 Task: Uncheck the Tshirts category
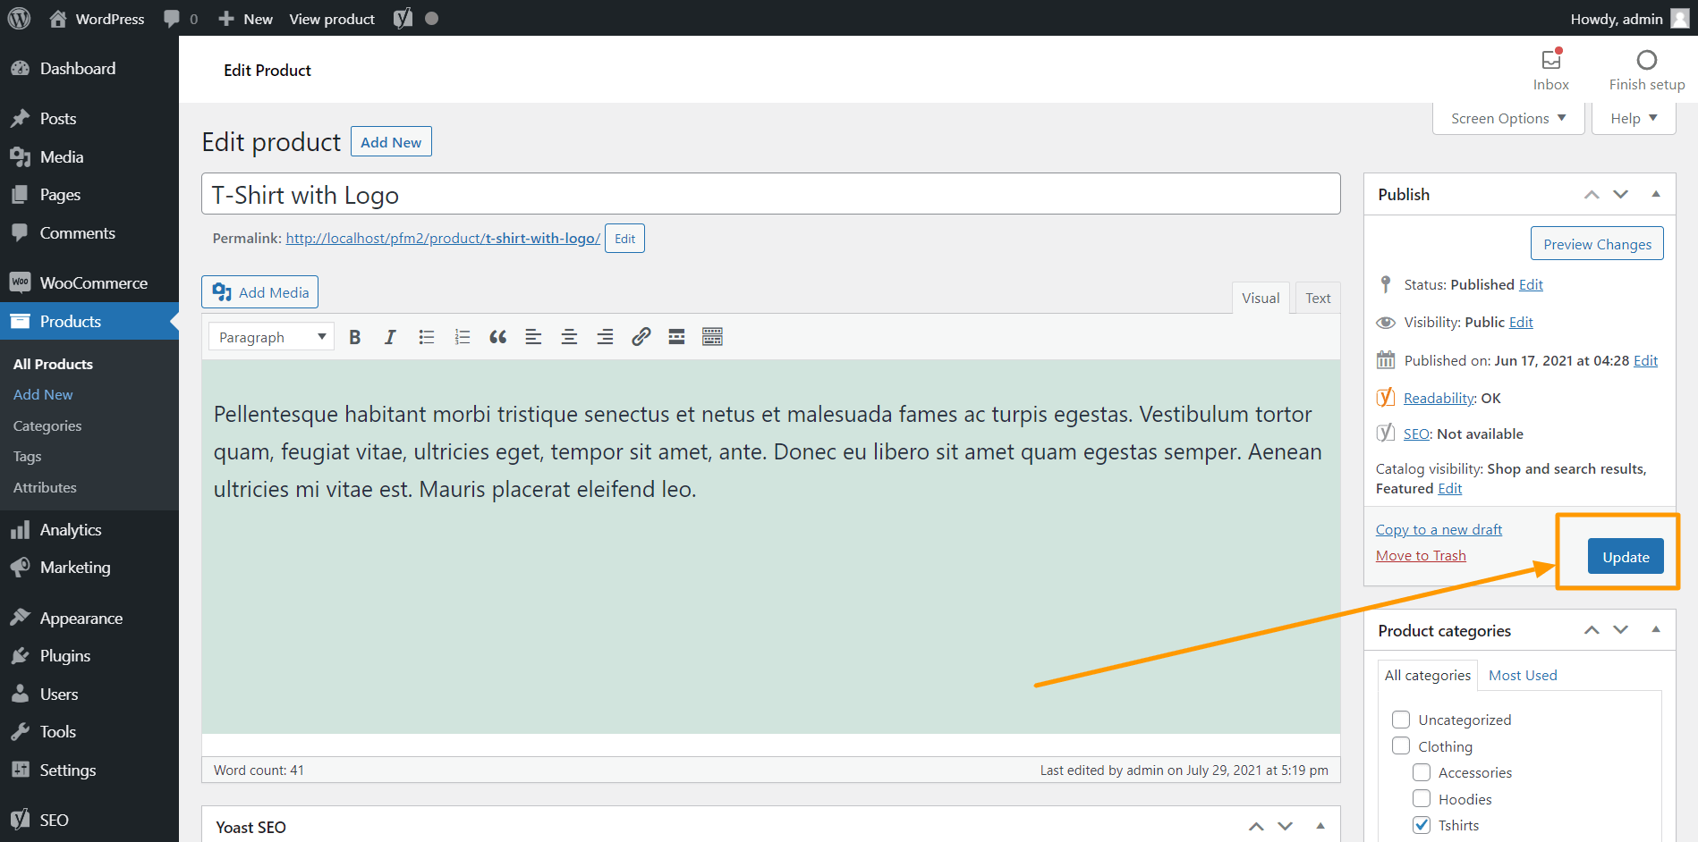tap(1422, 825)
